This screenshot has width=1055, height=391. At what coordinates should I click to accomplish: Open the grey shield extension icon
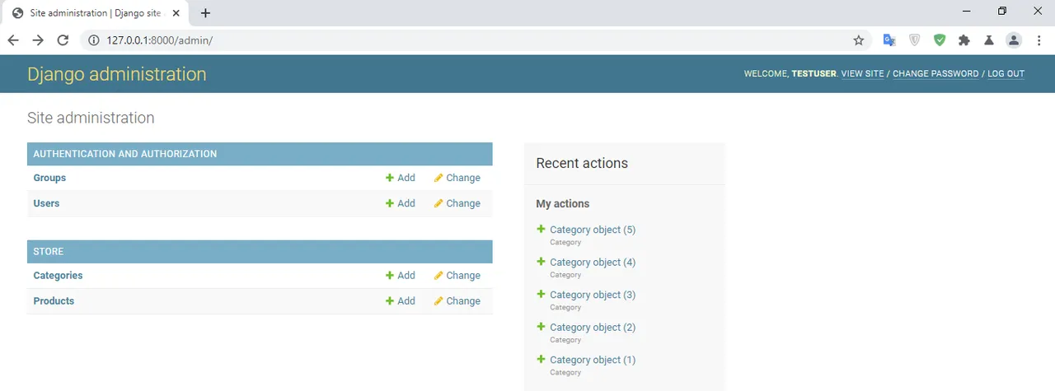click(915, 40)
